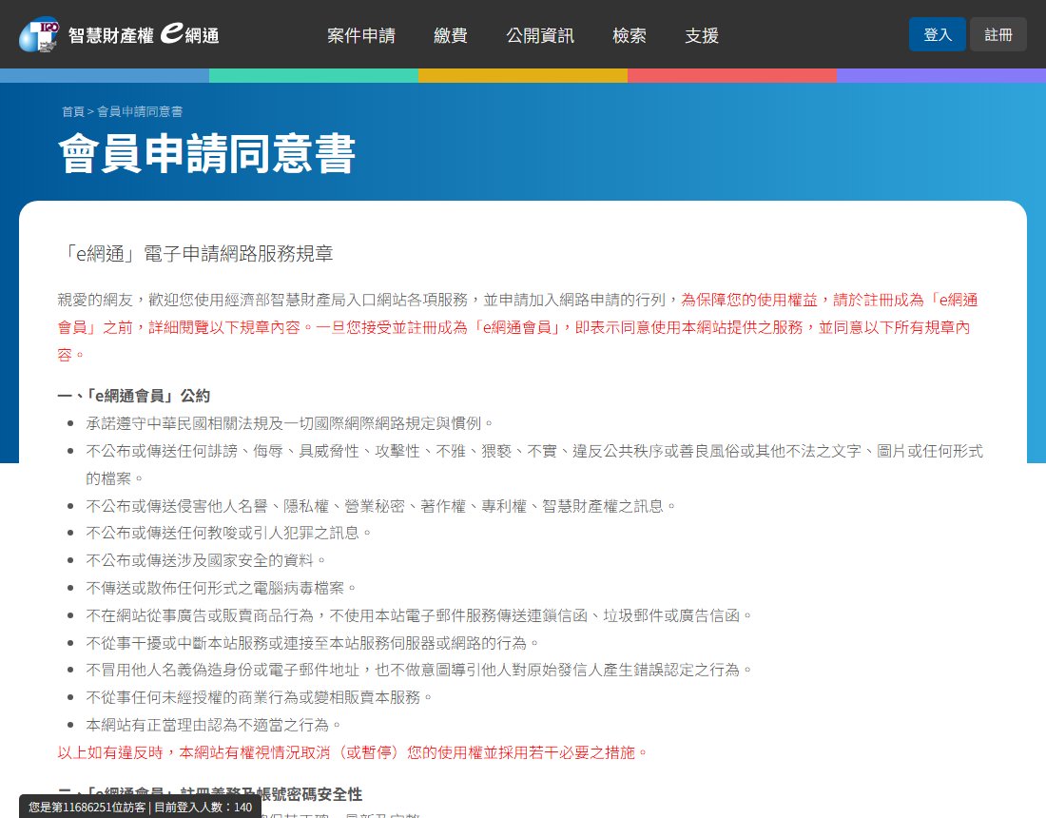Click the line 不從事干擾或中斷本站服務
The width and height of the screenshot is (1046, 818).
pos(312,643)
